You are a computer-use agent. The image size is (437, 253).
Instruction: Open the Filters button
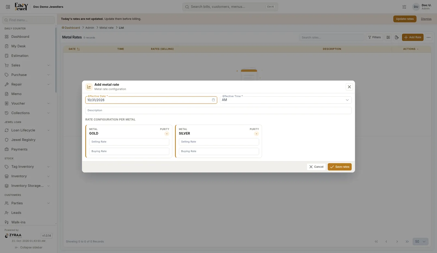tap(374, 37)
